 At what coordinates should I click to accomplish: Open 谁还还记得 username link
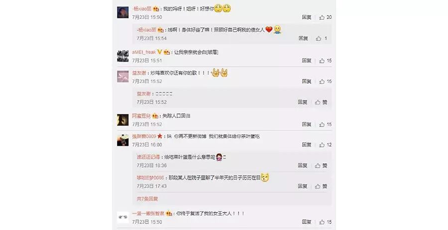point(148,157)
